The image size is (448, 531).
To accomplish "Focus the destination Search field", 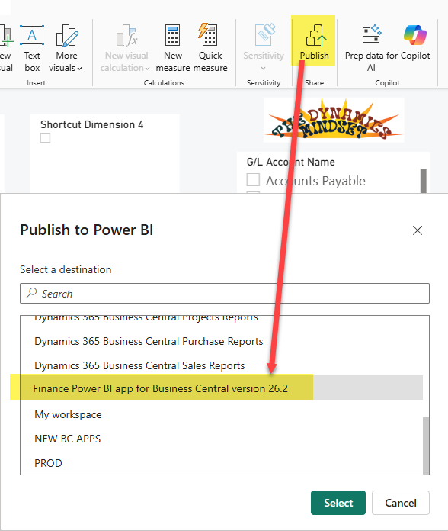I will (225, 293).
